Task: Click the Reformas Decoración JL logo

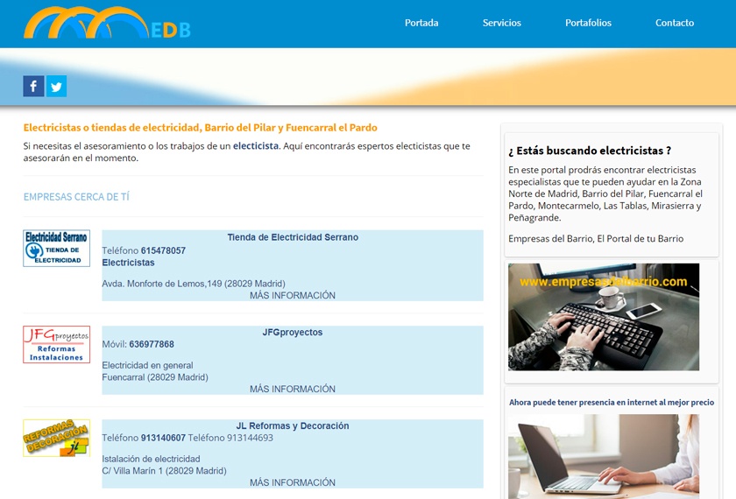Action: click(x=56, y=438)
